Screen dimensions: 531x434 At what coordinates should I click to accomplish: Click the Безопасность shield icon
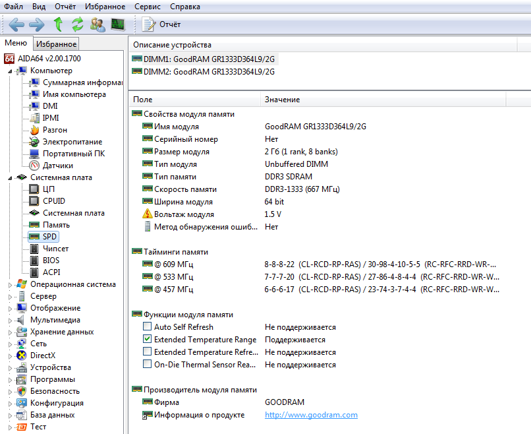point(22,391)
